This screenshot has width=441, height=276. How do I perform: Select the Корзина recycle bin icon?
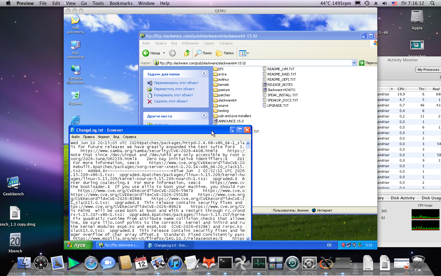coord(76,98)
